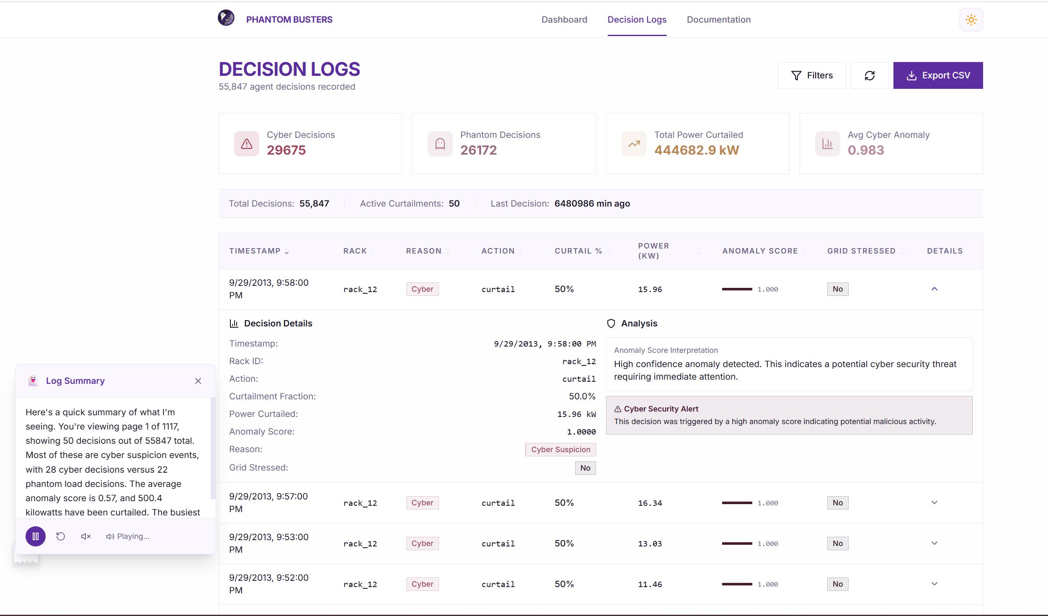Toggle mute on the log summary

[x=86, y=536]
